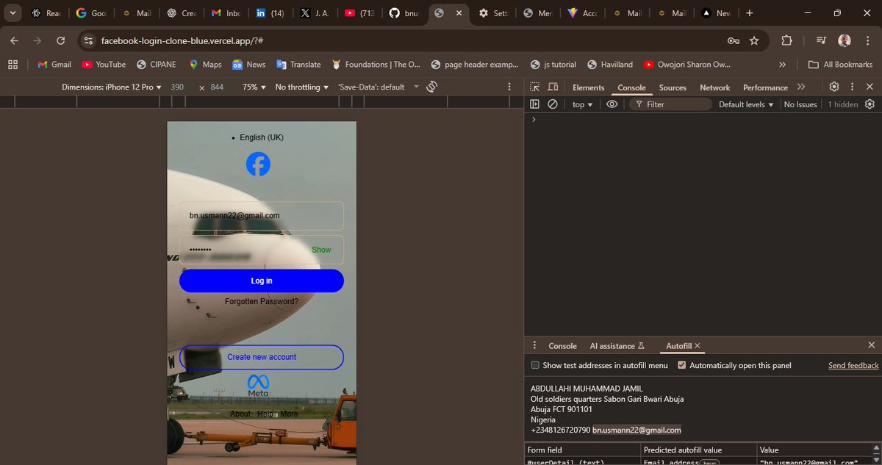Close the bottom drawer panel
Image resolution: width=882 pixels, height=465 pixels.
872,345
